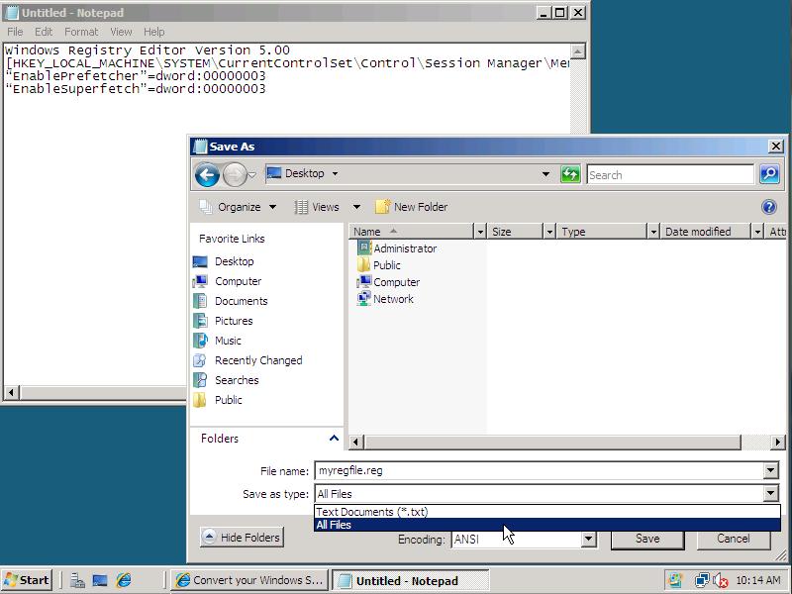Viewport: 792px width, 594px height.
Task: Open the Size column filter dropdown
Action: (549, 232)
